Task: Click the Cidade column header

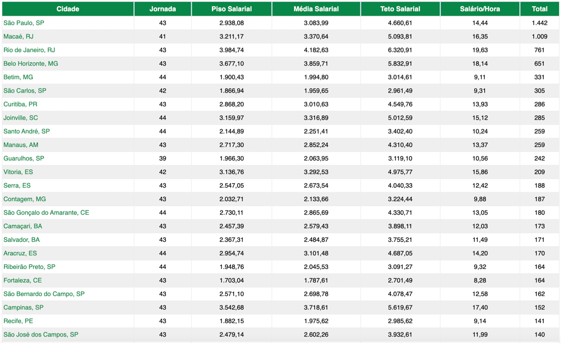Action: (67, 9)
